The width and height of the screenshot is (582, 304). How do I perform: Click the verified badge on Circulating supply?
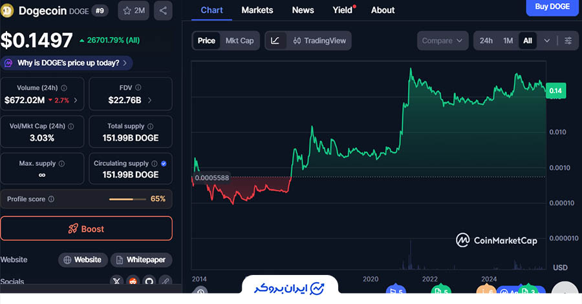tap(164, 163)
